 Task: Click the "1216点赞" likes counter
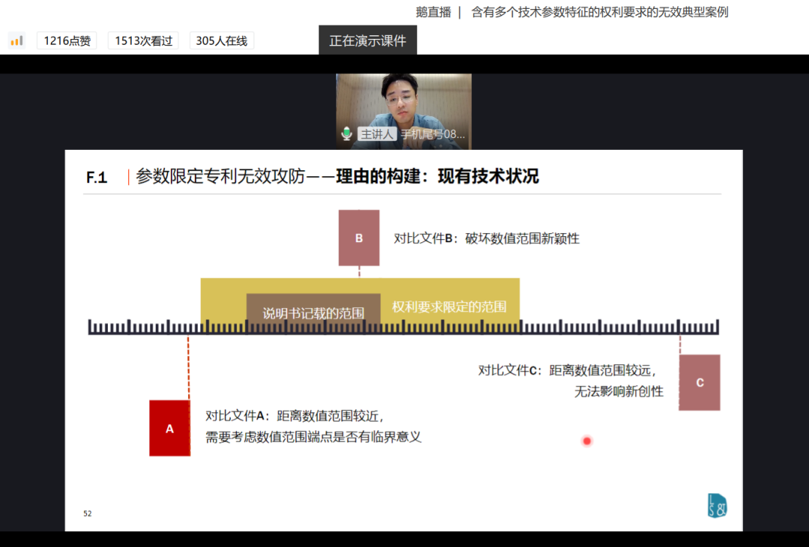pos(67,40)
